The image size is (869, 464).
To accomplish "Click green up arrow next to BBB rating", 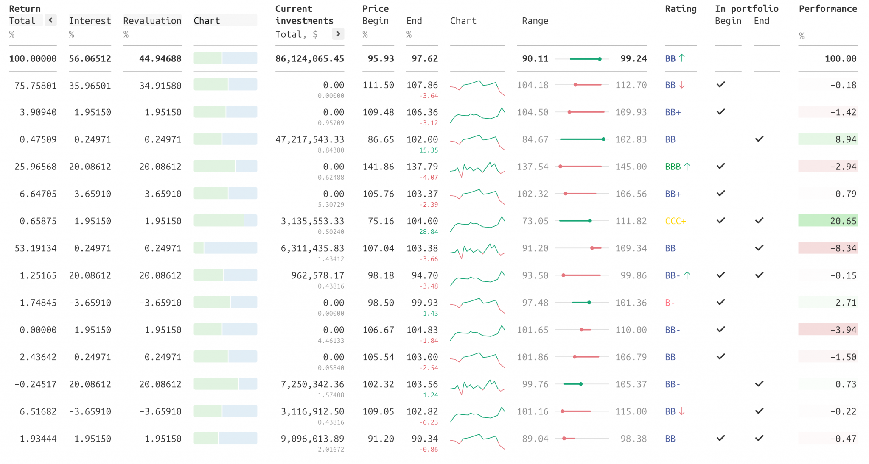I will [x=687, y=167].
